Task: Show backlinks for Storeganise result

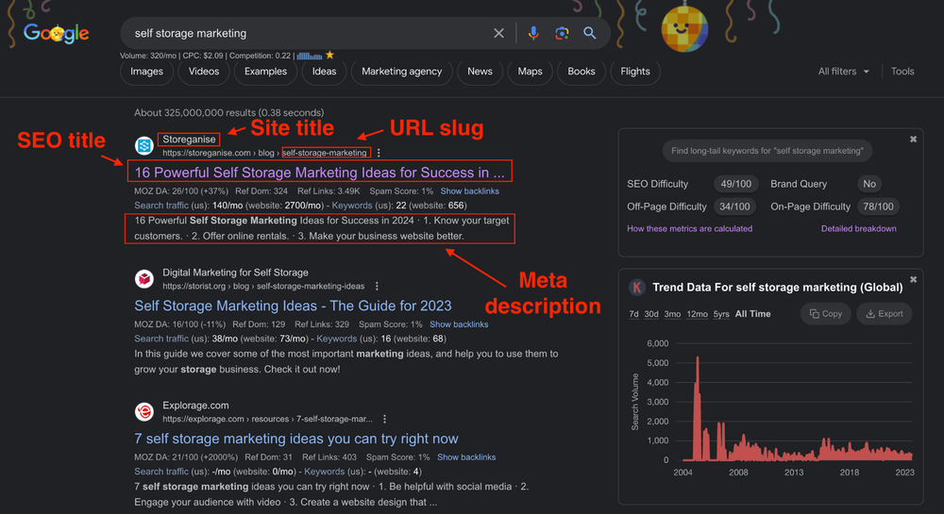Action: (469, 191)
